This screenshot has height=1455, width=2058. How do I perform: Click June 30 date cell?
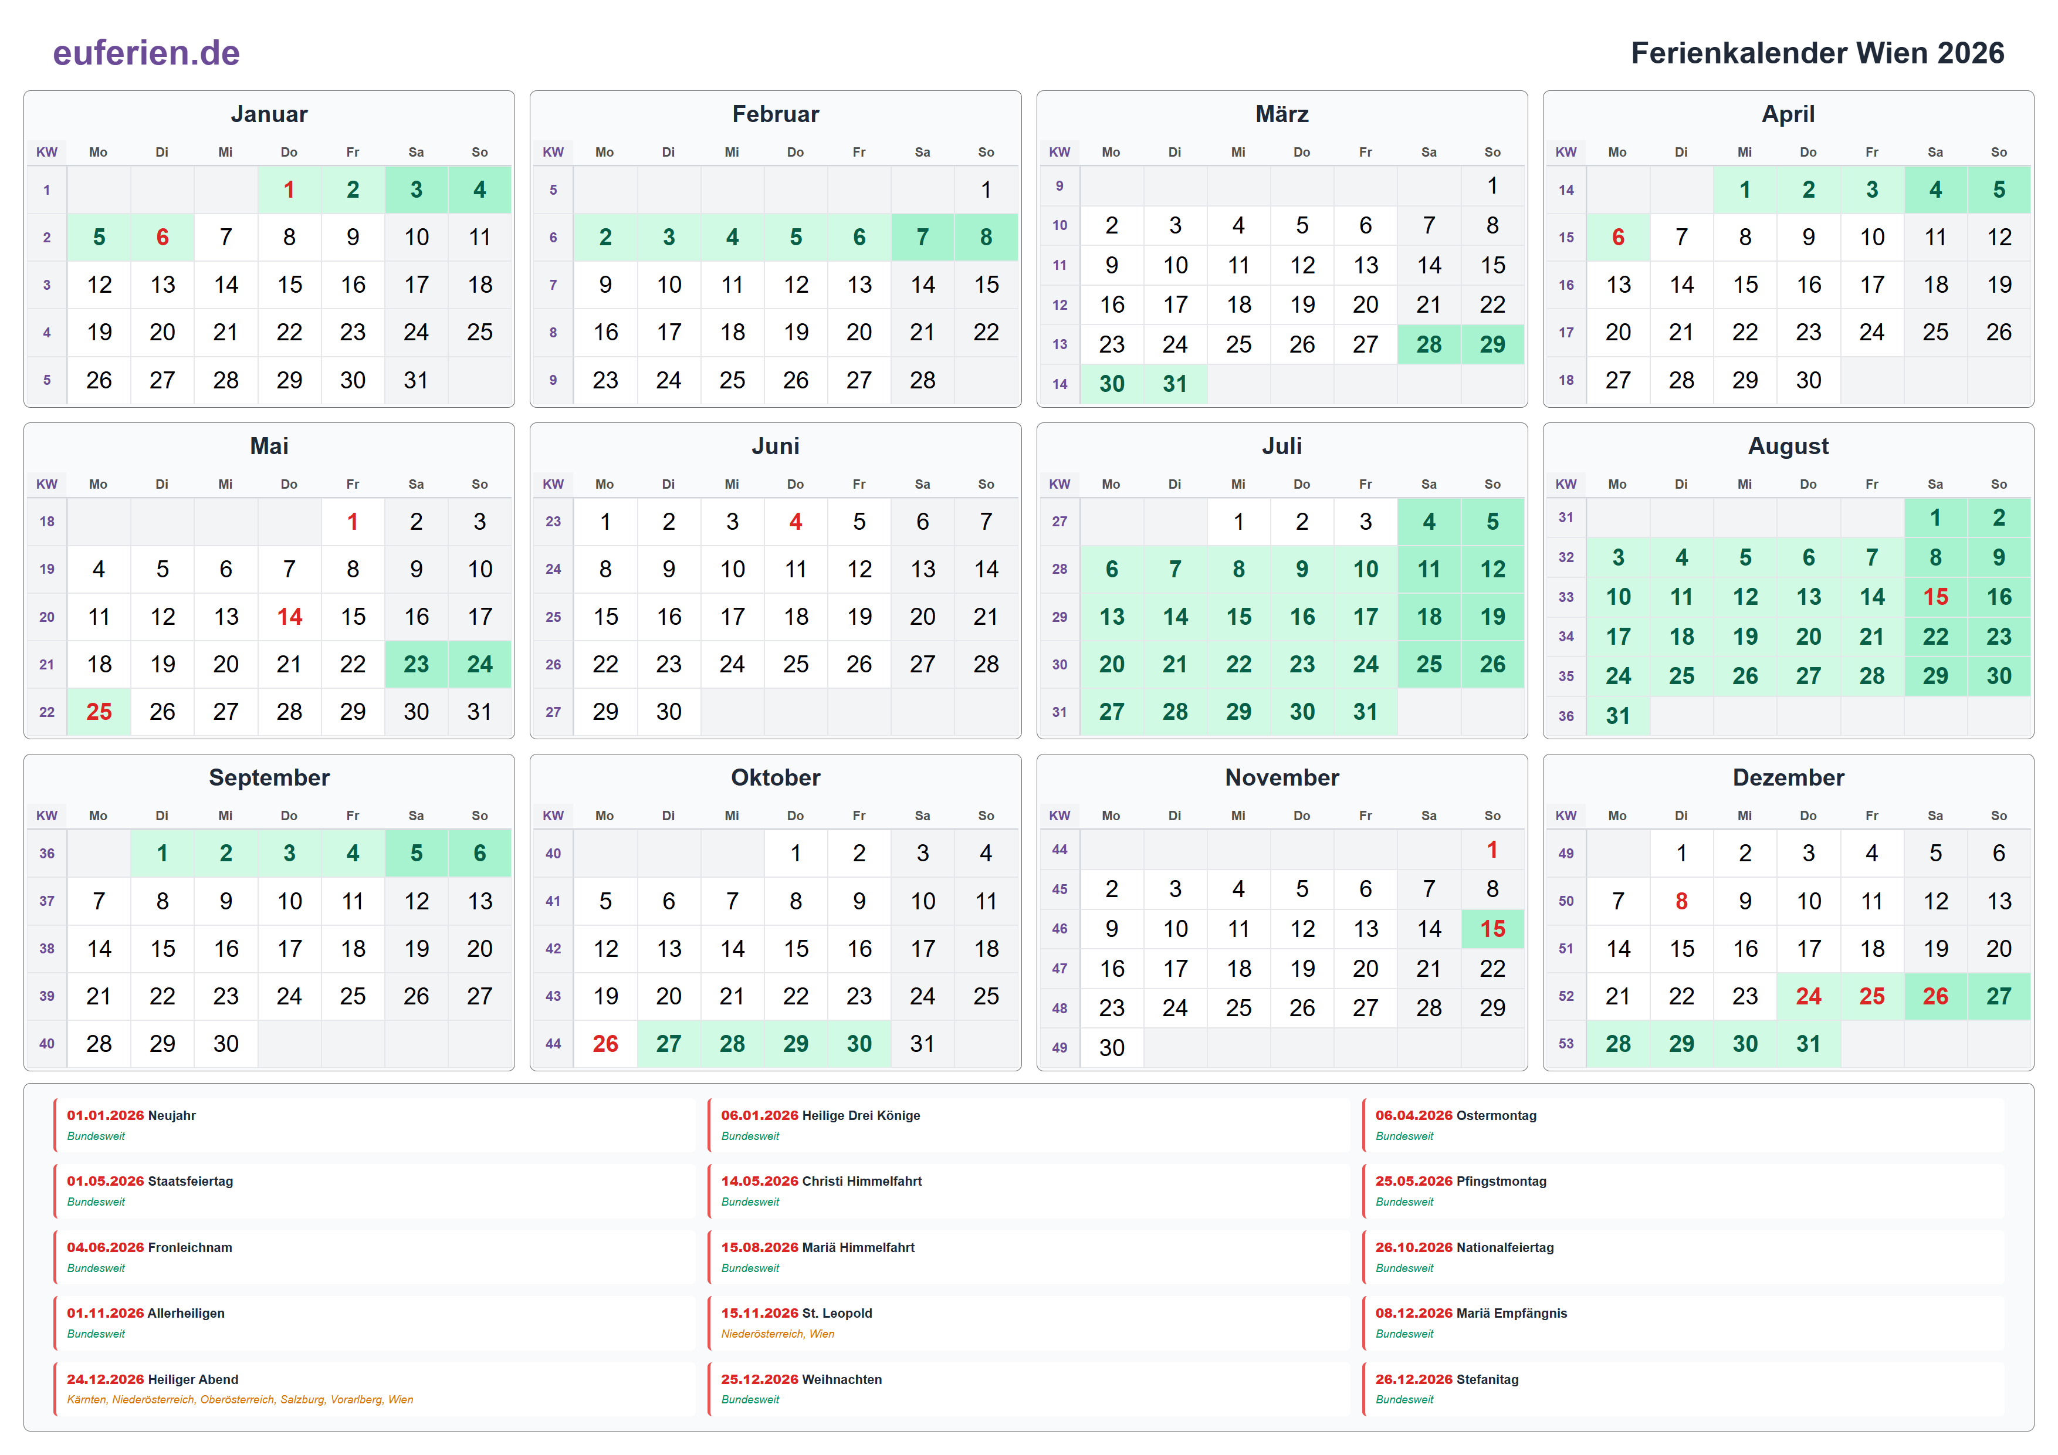(669, 712)
